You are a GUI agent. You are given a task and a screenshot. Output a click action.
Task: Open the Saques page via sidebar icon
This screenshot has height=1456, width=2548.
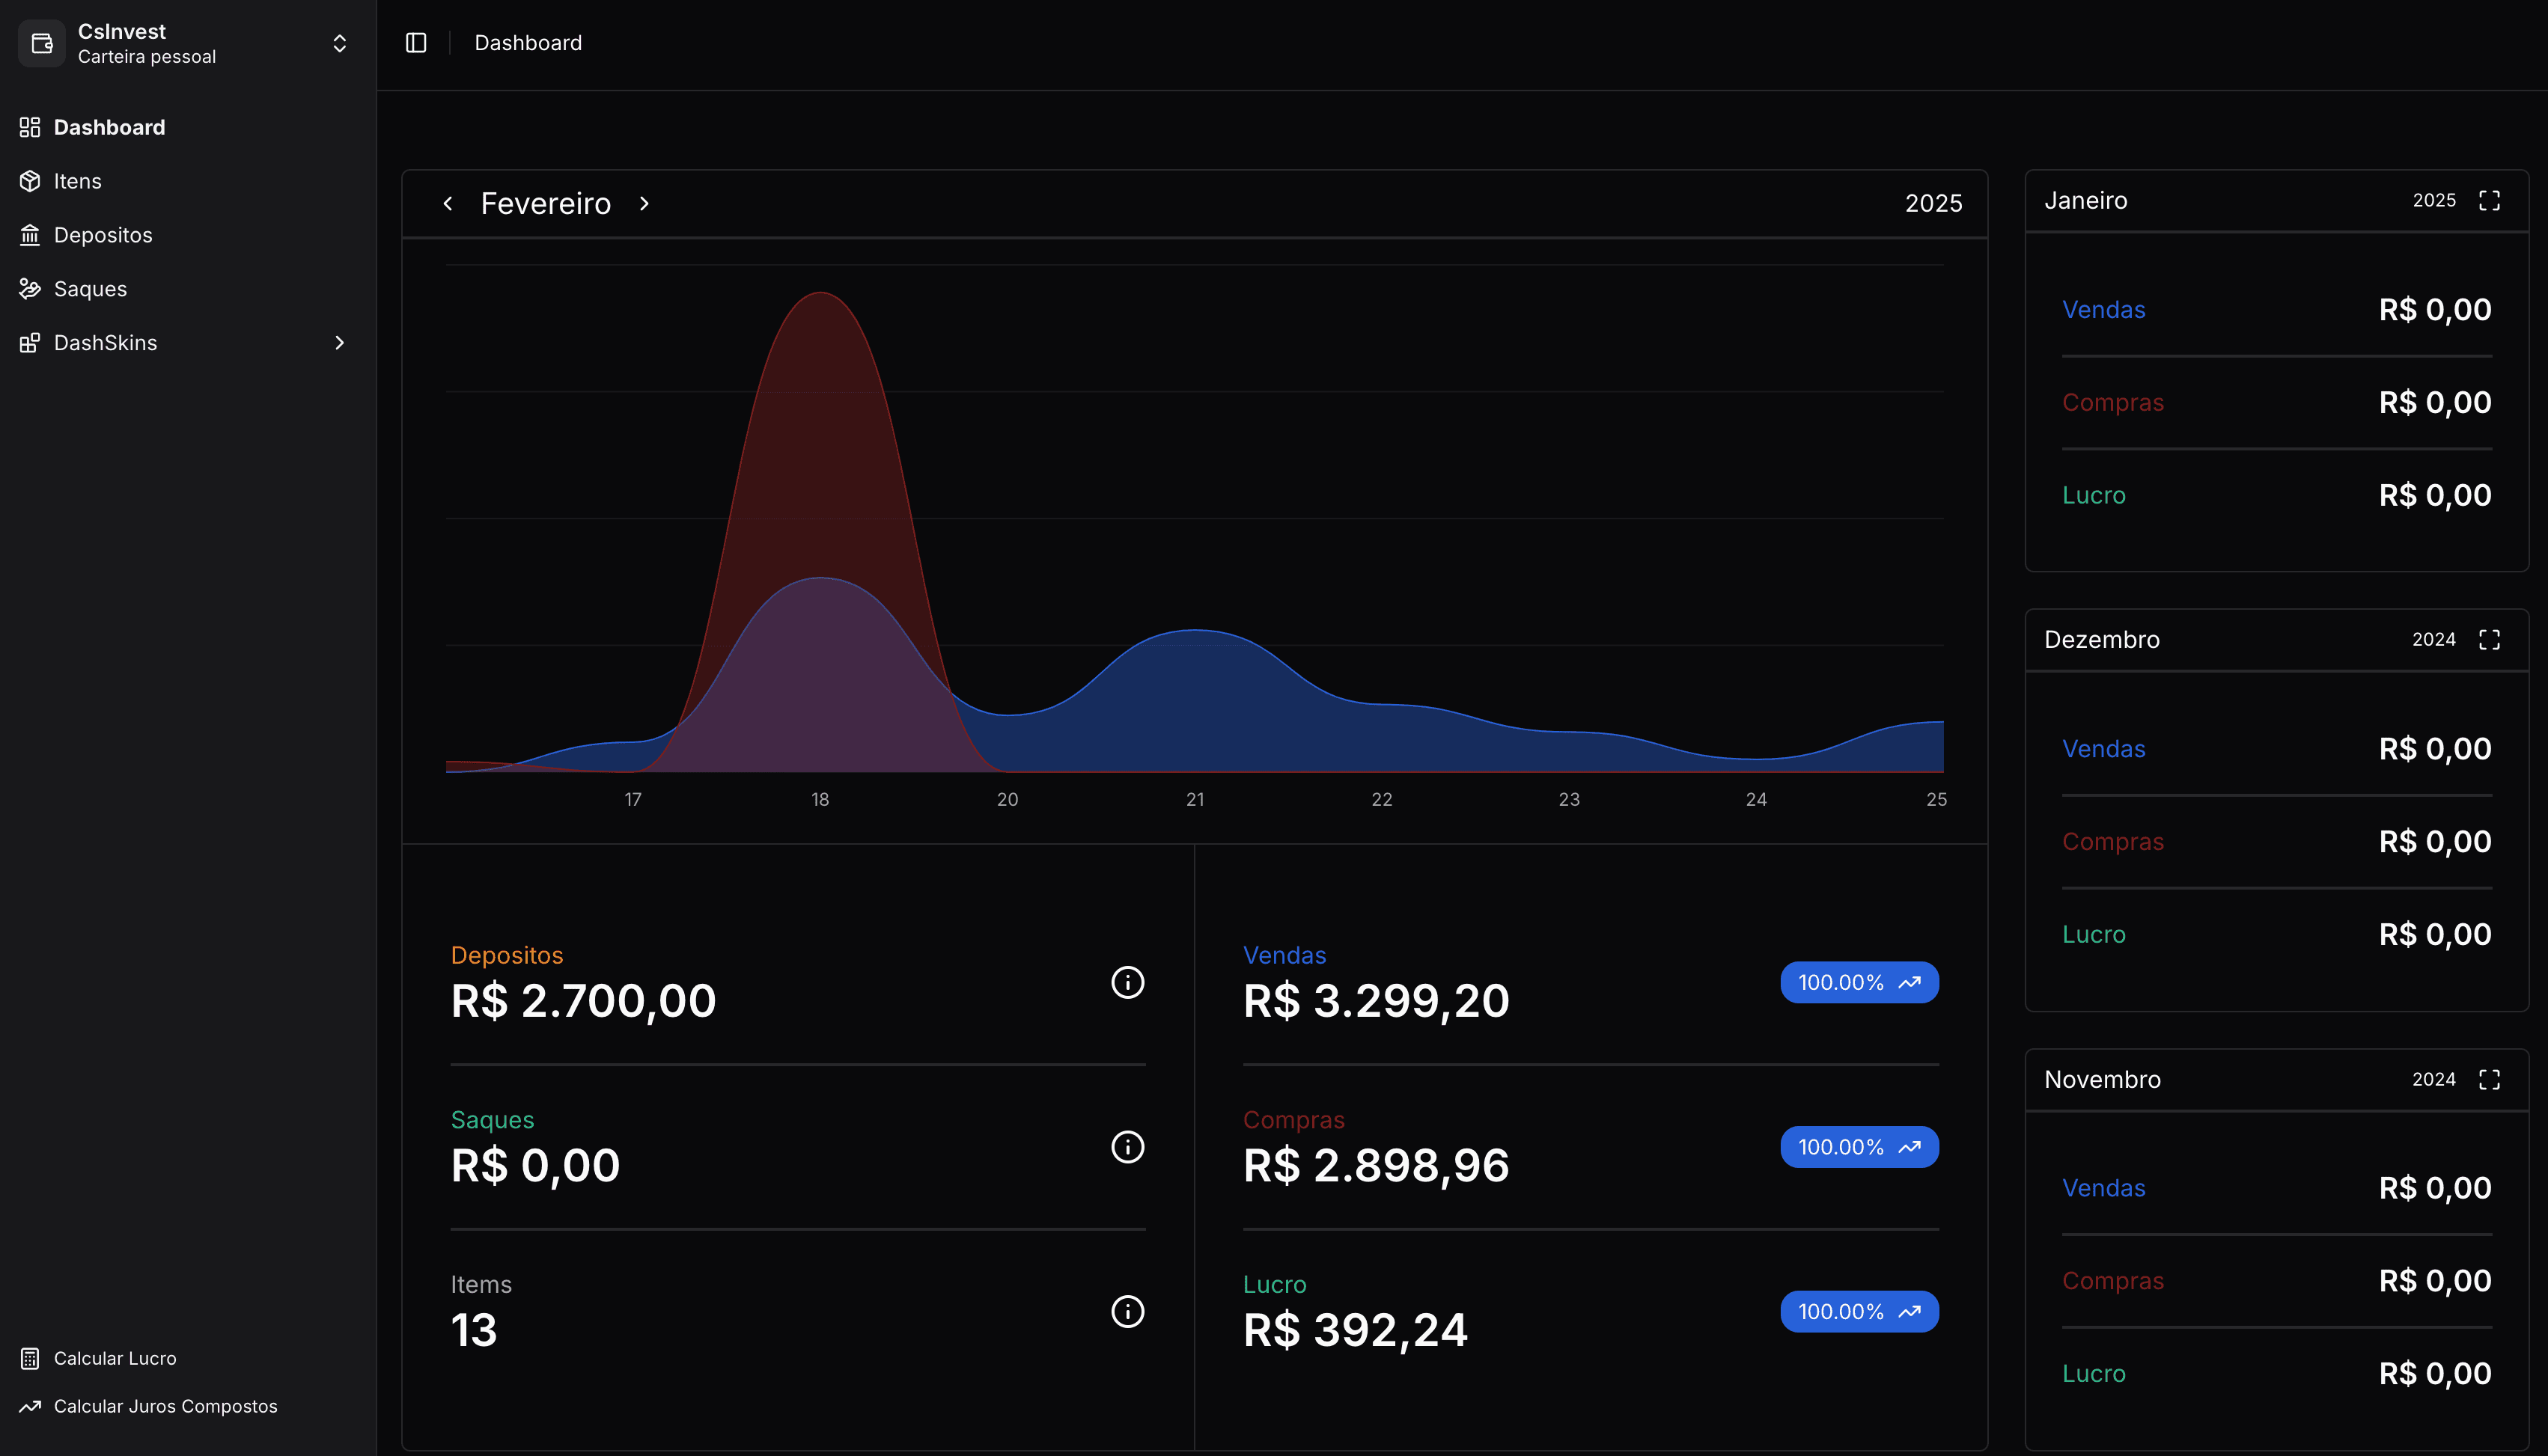coord(29,288)
